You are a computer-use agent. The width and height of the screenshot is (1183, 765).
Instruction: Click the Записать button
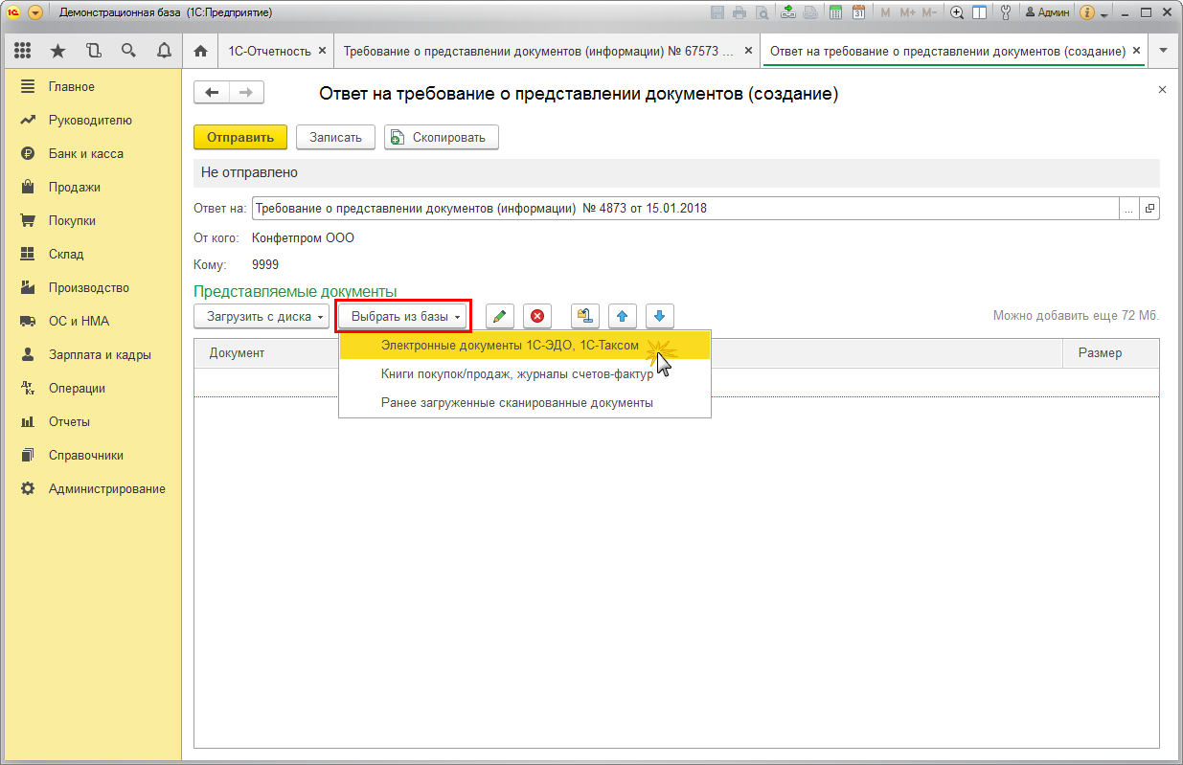(335, 137)
